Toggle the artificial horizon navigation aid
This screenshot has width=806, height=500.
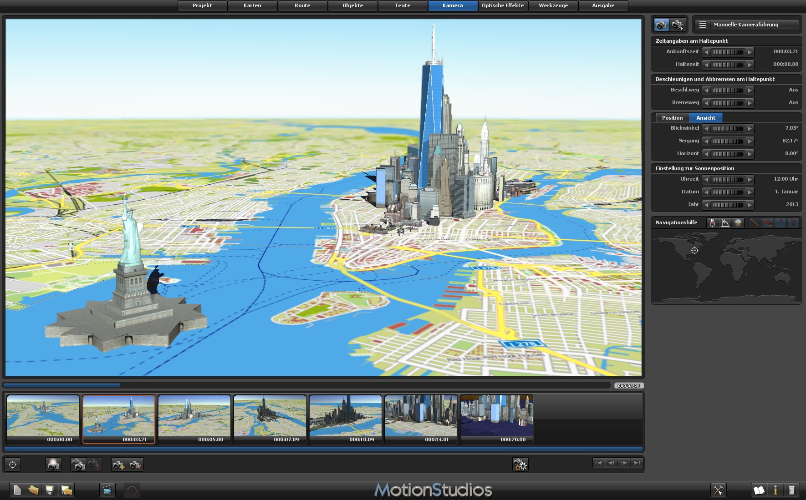click(738, 222)
